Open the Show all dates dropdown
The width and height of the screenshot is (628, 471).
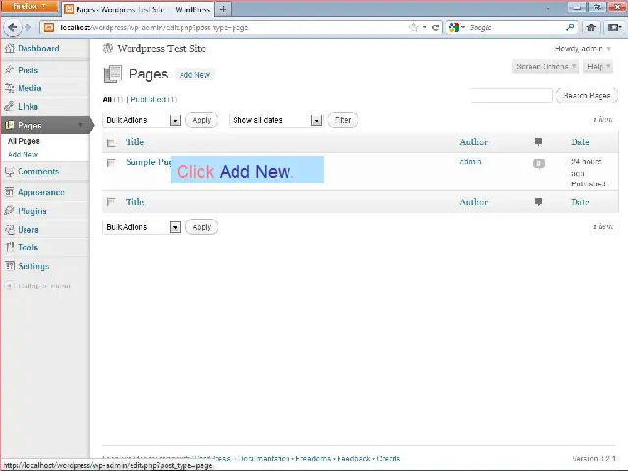tap(276, 120)
